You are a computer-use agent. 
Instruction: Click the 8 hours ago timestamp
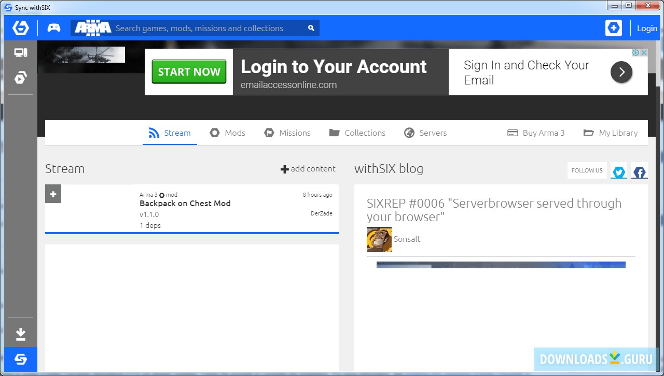point(317,195)
